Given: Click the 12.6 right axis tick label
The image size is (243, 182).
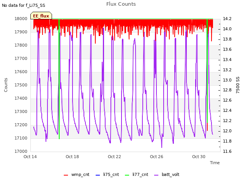Looking at the screenshot, I should 227,100.
